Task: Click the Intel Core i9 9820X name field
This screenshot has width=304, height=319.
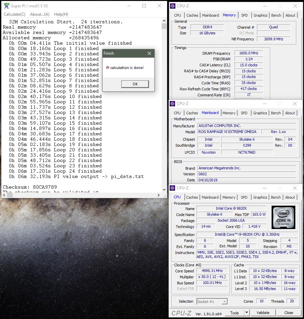Action: coord(232,208)
